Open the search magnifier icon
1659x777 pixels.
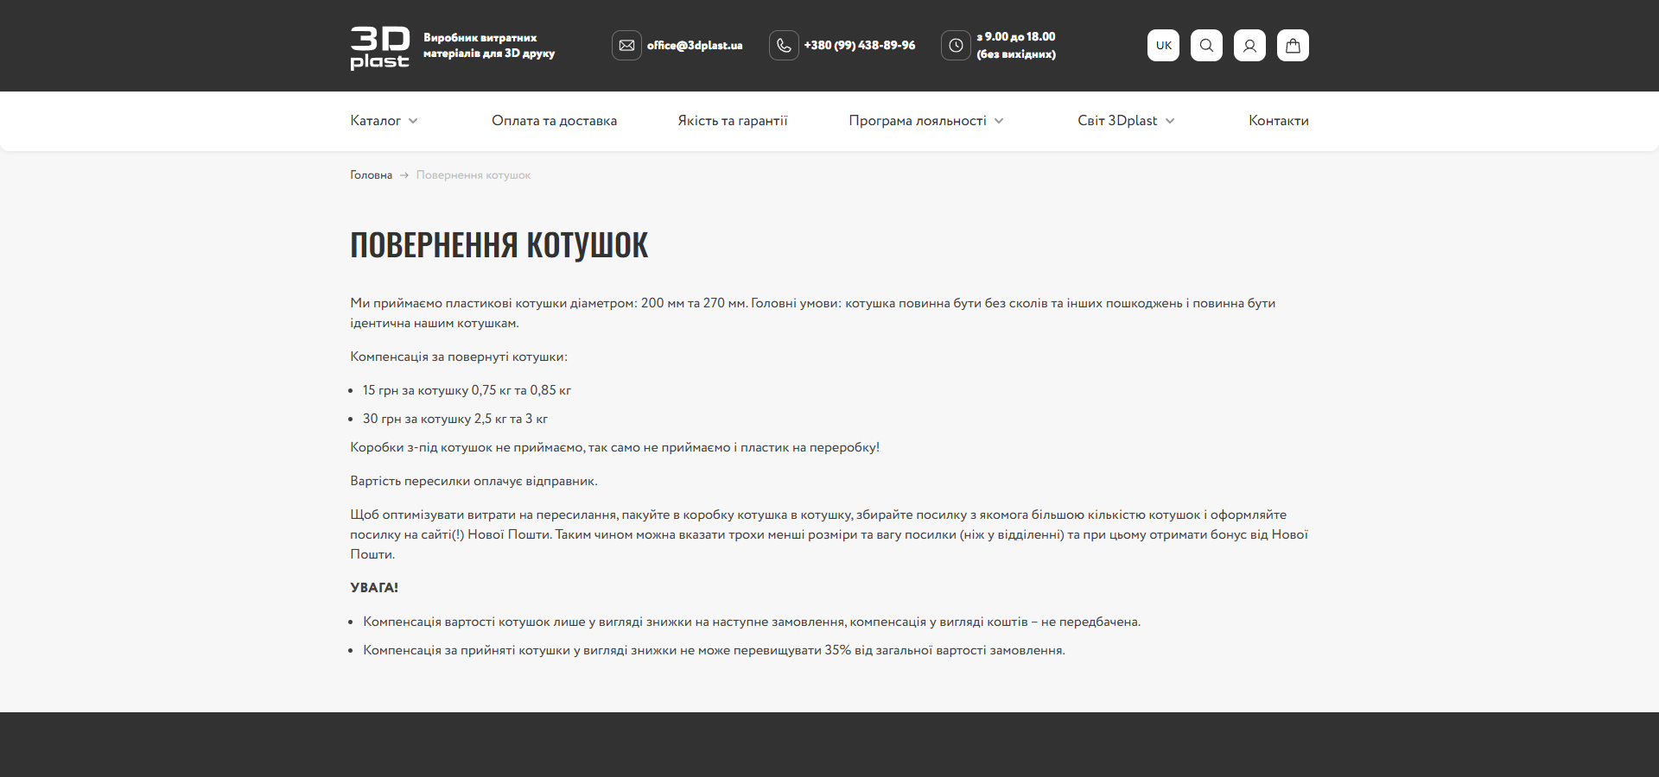click(1206, 45)
